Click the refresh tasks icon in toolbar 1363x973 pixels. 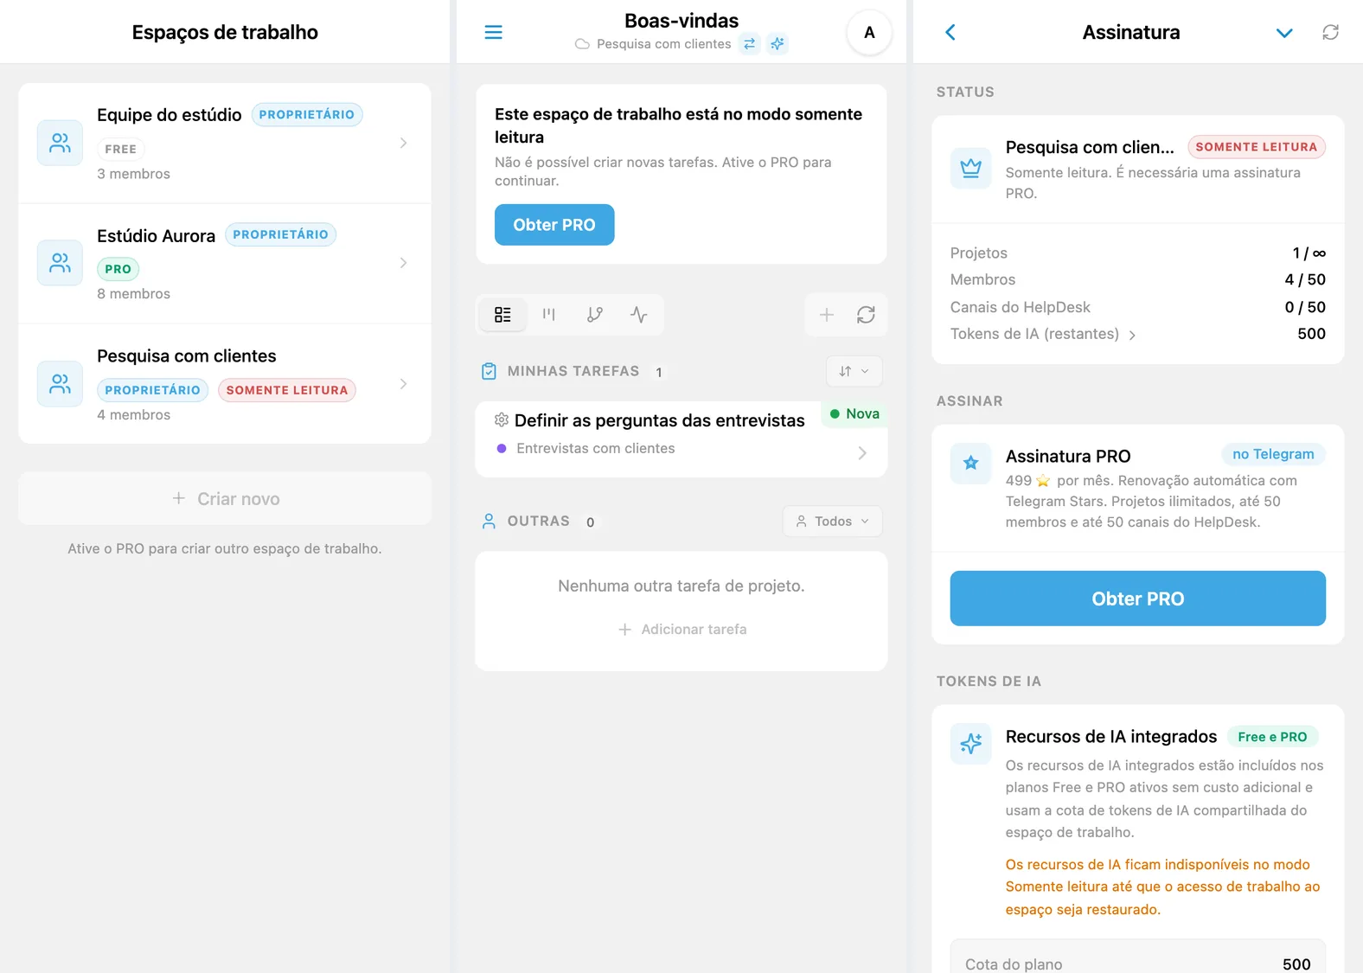866,315
